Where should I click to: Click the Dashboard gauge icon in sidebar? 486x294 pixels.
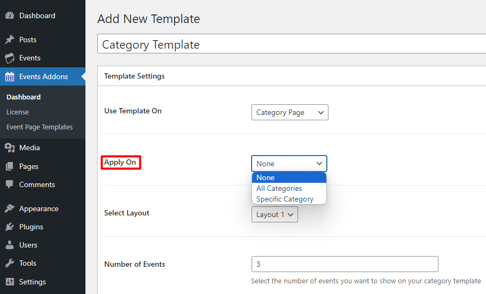click(x=10, y=16)
